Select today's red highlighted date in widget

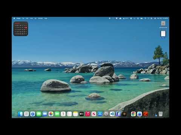pyautogui.click(x=26, y=28)
